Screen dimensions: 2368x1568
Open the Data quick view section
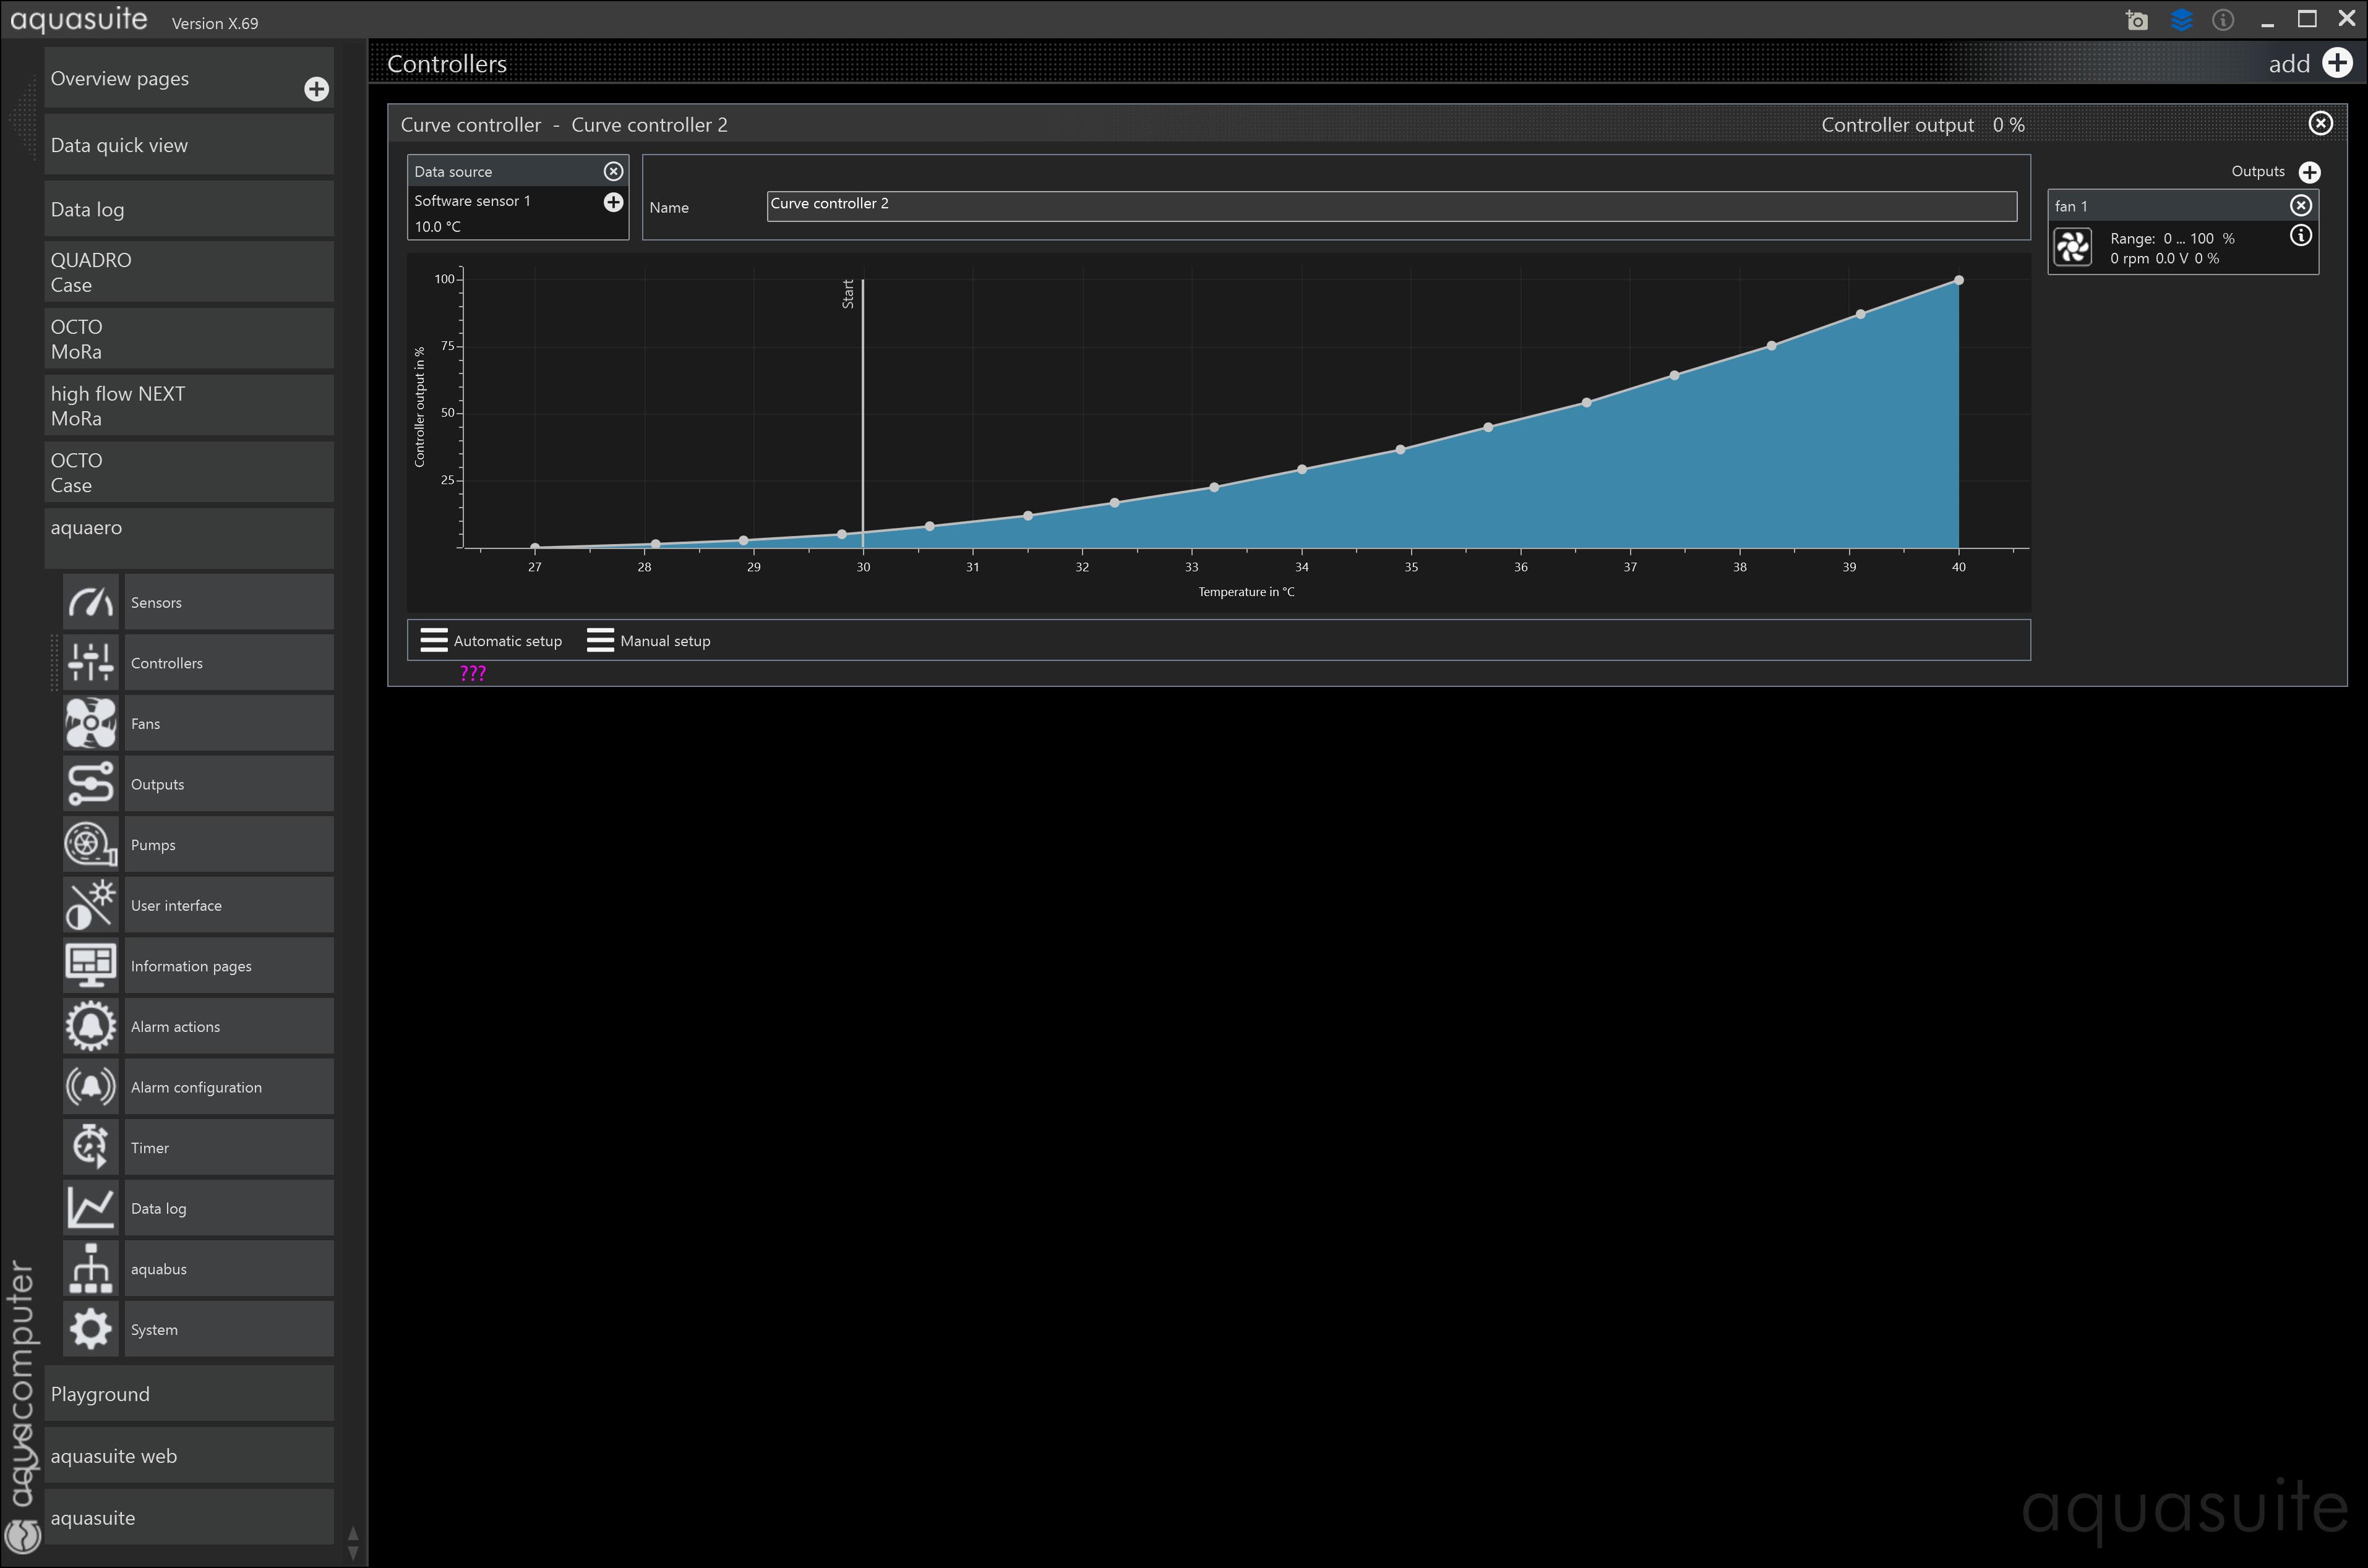pyautogui.click(x=188, y=145)
